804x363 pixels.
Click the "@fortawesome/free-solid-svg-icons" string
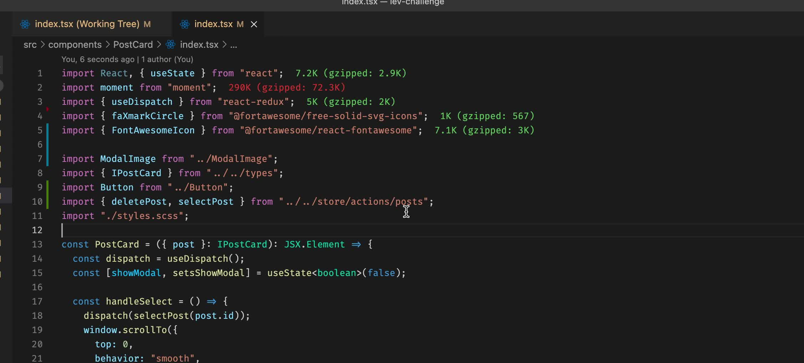[326, 116]
